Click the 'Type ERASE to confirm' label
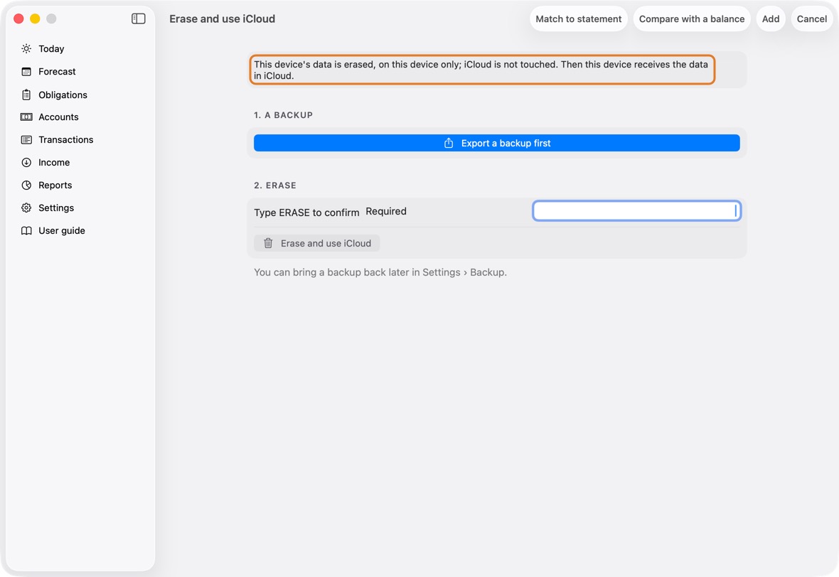The width and height of the screenshot is (839, 577). click(x=306, y=212)
